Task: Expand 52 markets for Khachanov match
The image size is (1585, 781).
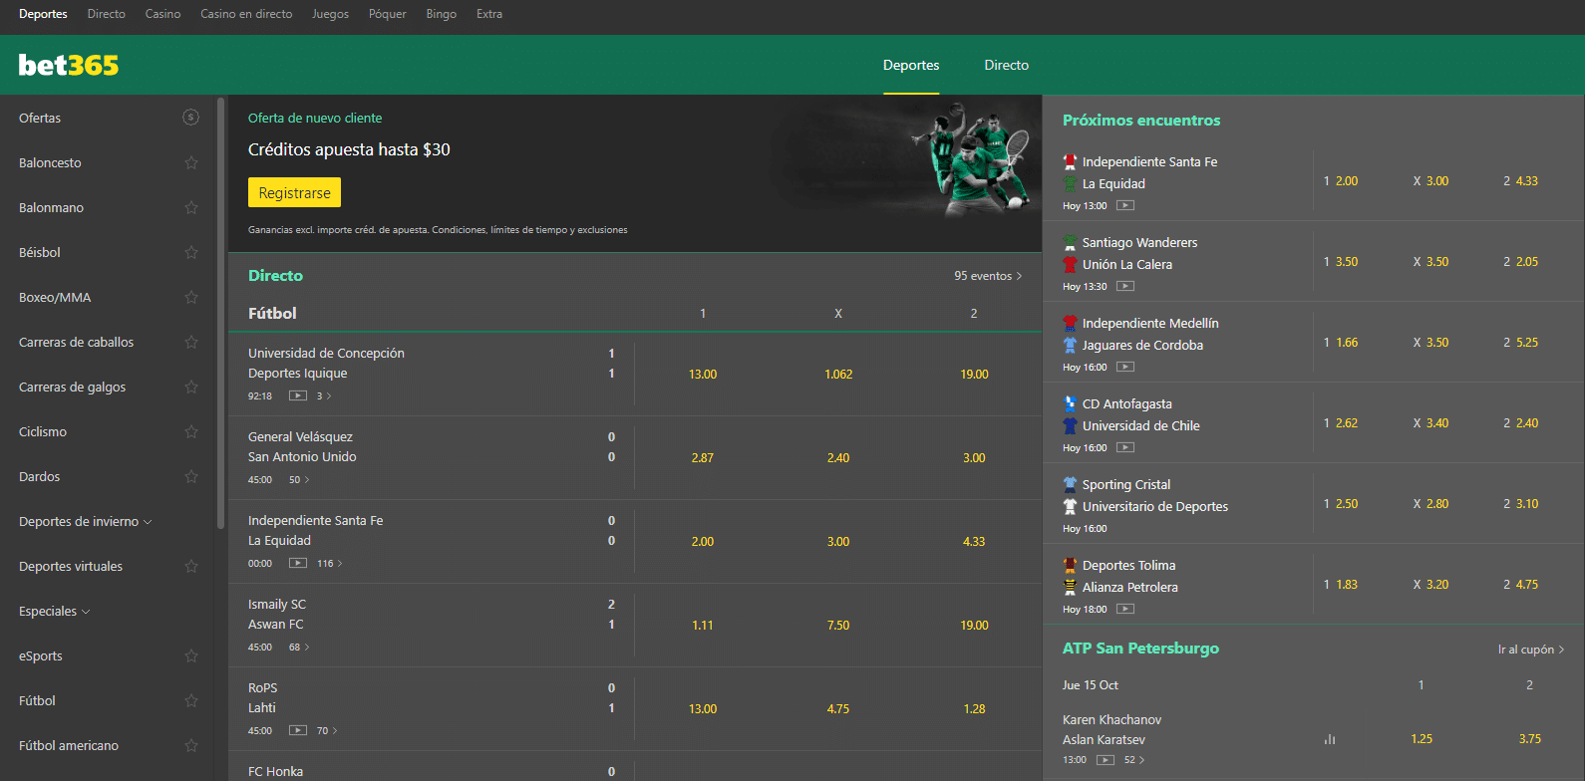Action: click(x=1134, y=760)
